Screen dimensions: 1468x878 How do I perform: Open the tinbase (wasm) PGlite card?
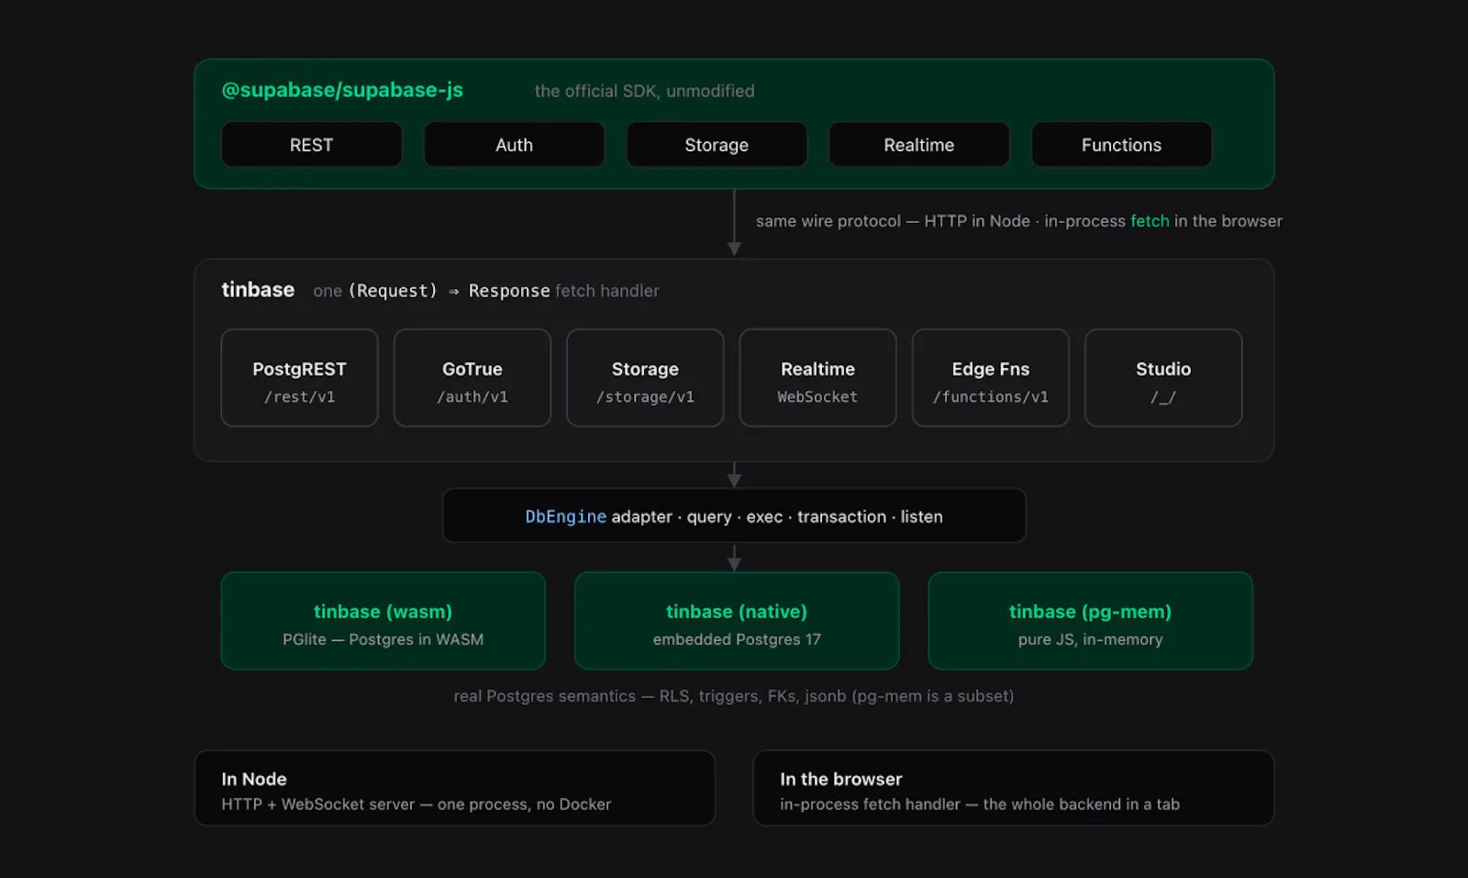pyautogui.click(x=383, y=621)
